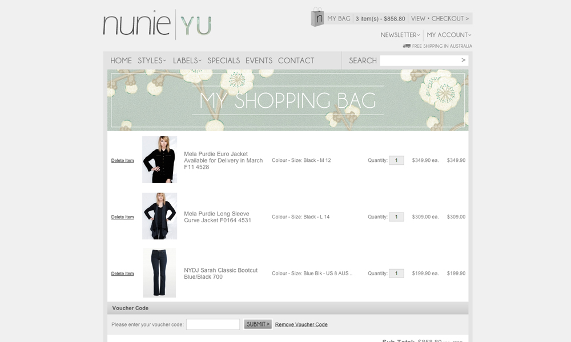Click the Nunie Yu logo
The height and width of the screenshot is (342, 571).
[x=157, y=25]
